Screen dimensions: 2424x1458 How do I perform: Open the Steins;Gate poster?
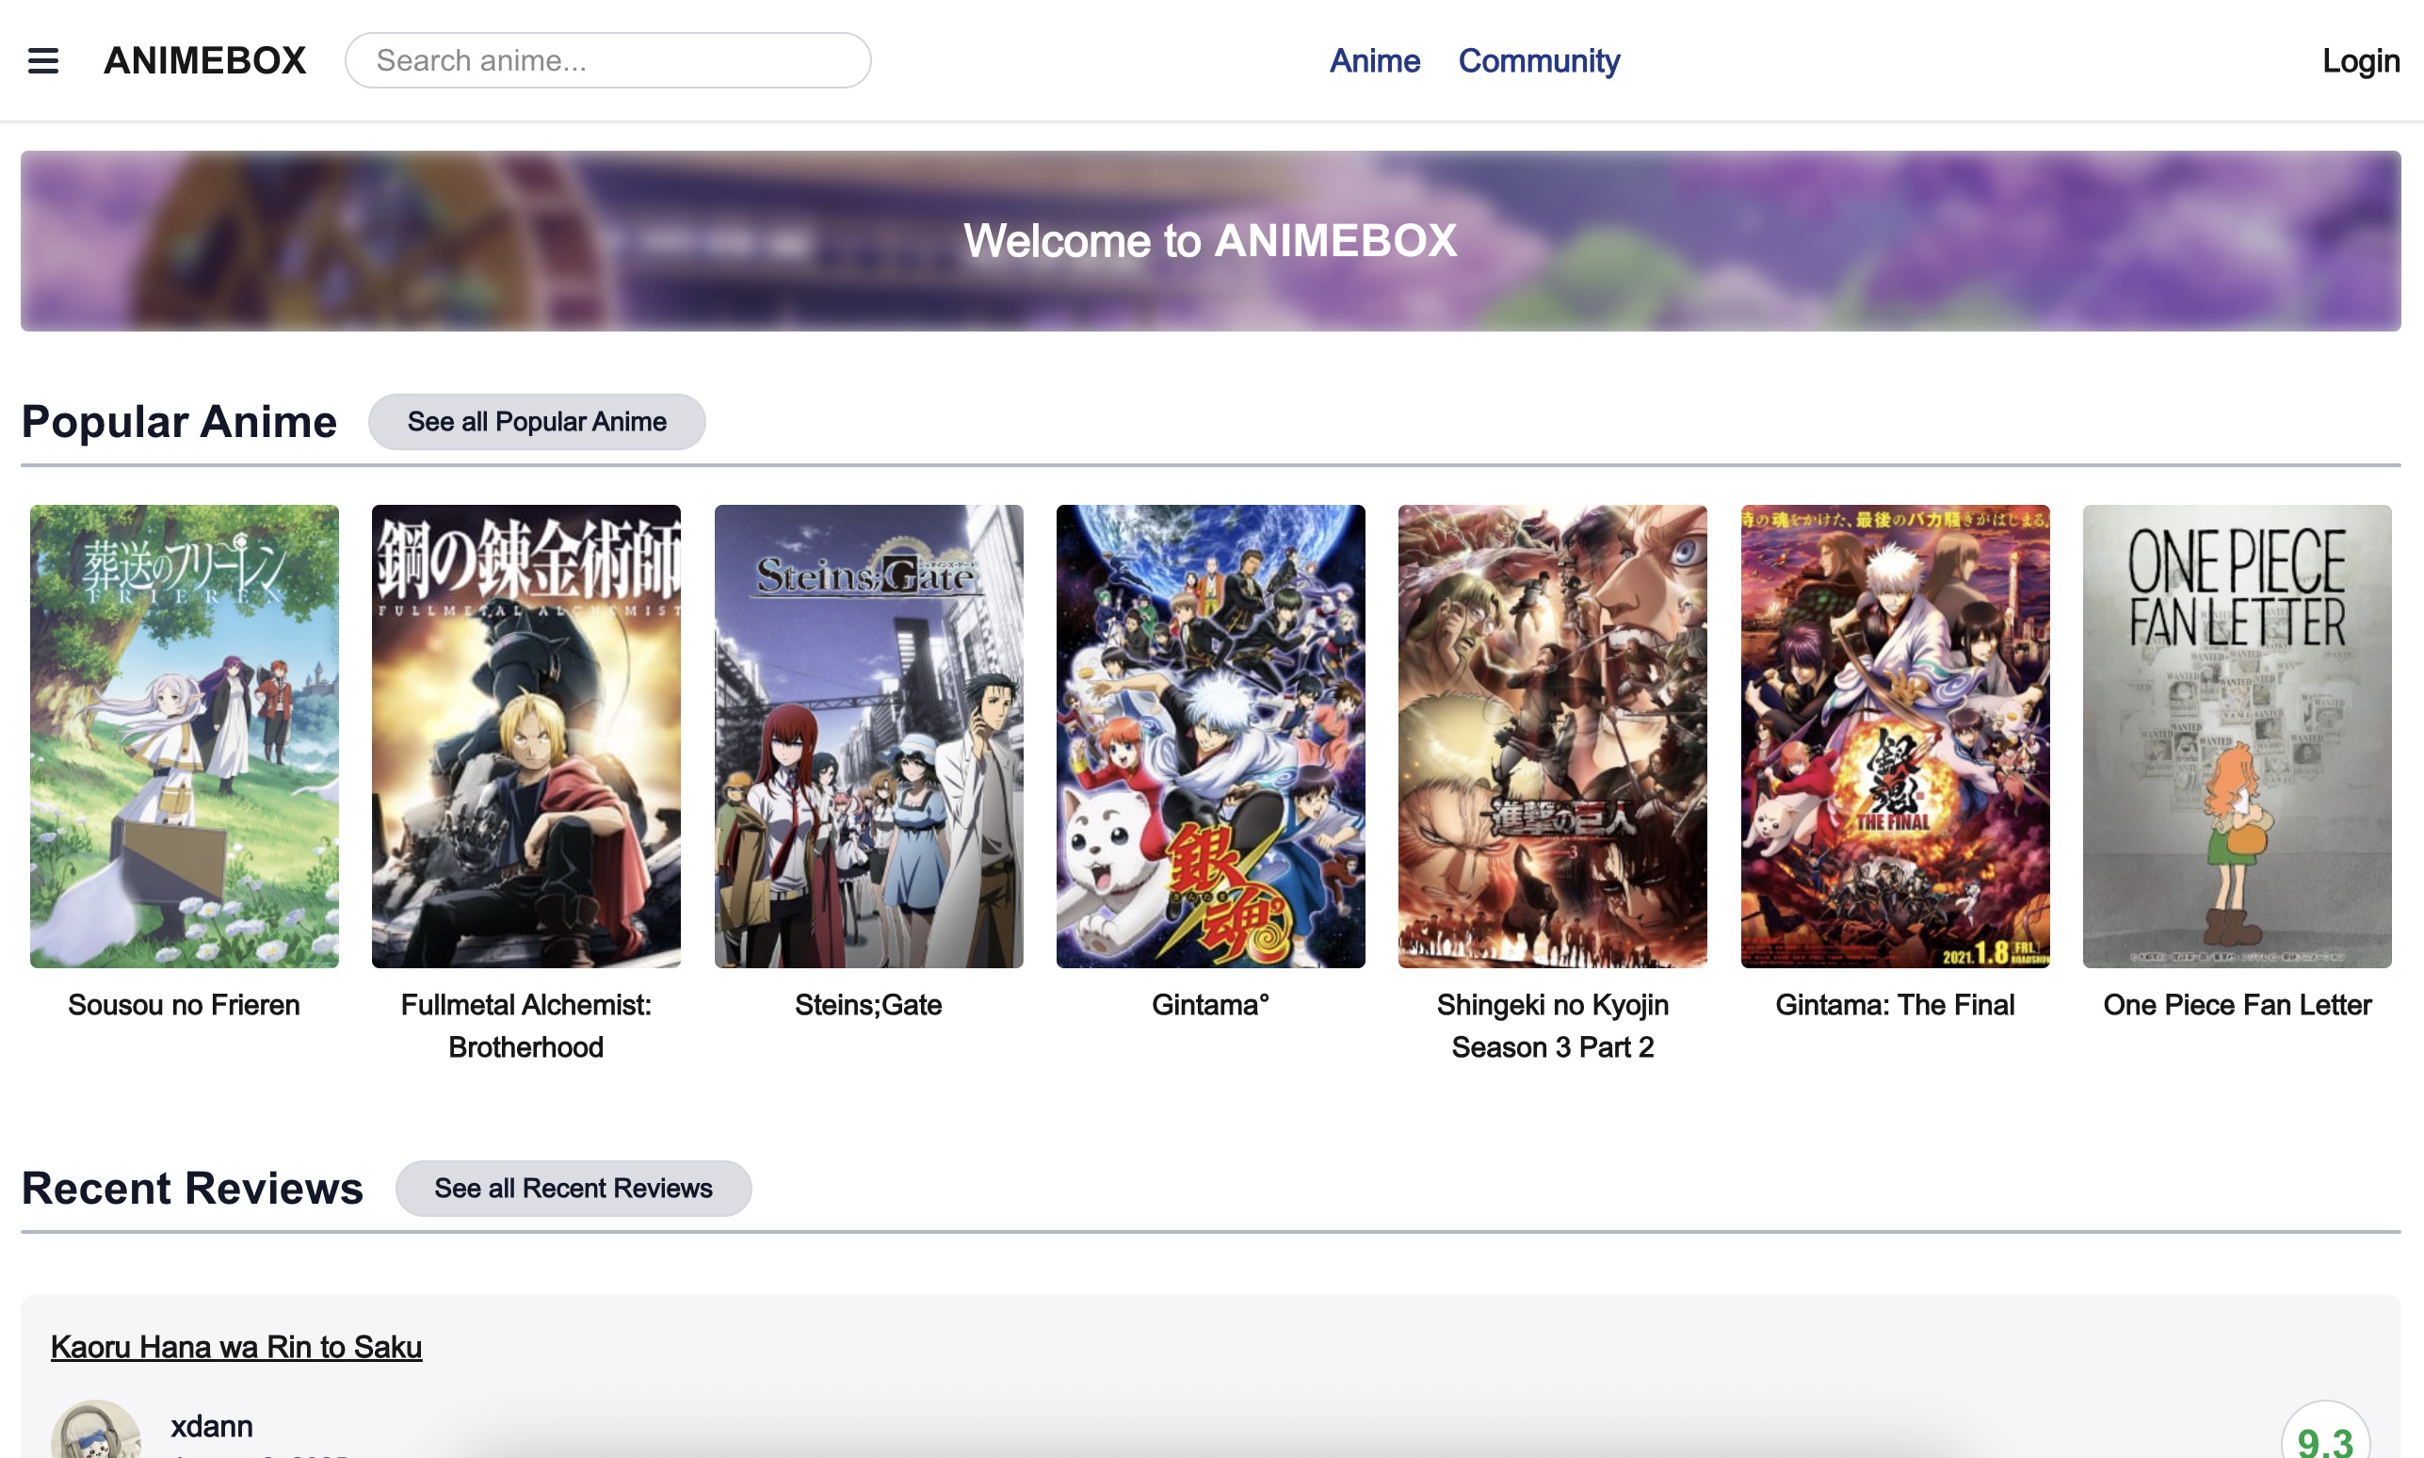tap(868, 736)
